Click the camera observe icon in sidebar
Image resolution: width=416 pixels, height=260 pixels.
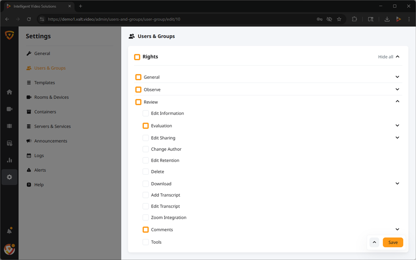pos(9,109)
